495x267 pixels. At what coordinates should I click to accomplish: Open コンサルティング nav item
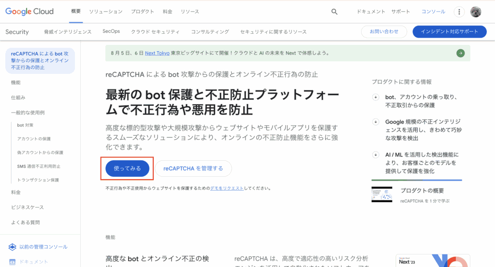point(210,32)
